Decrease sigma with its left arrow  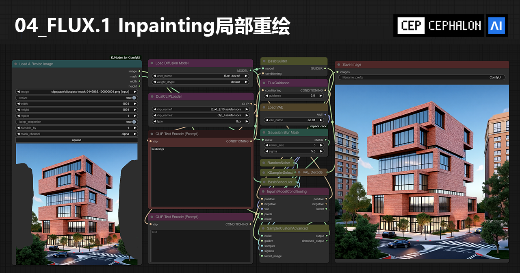point(267,151)
